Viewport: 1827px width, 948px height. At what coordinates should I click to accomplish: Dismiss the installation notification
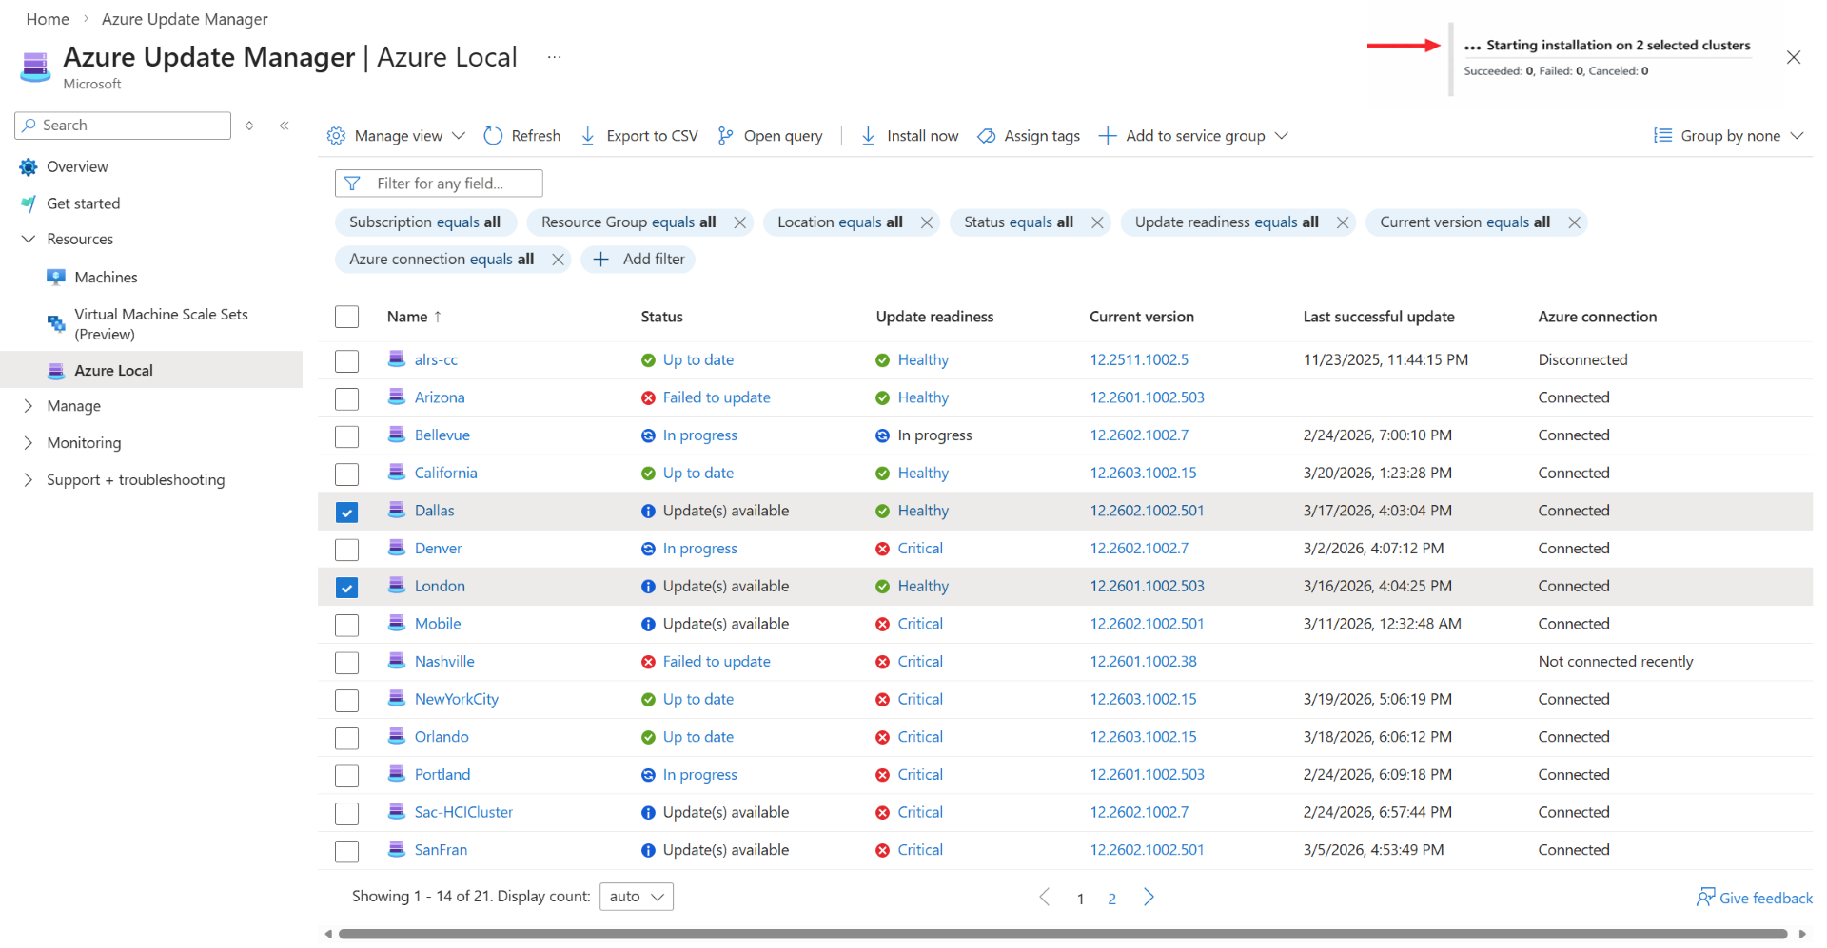coord(1793,58)
